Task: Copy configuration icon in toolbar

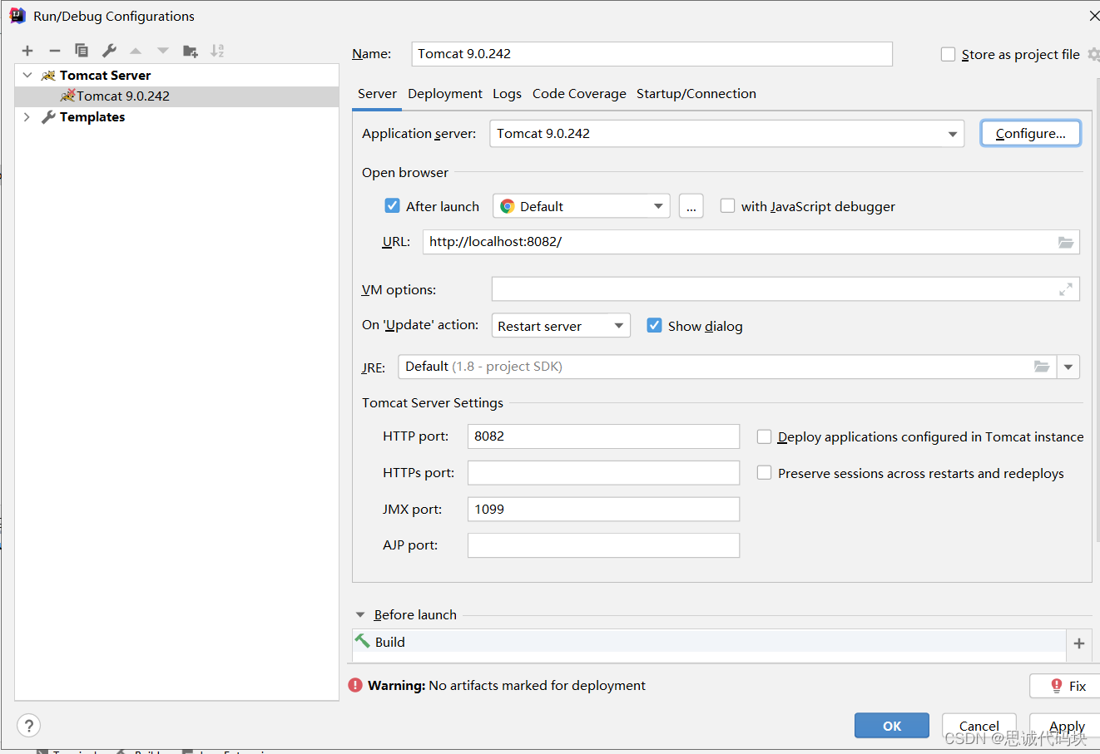Action: point(82,51)
